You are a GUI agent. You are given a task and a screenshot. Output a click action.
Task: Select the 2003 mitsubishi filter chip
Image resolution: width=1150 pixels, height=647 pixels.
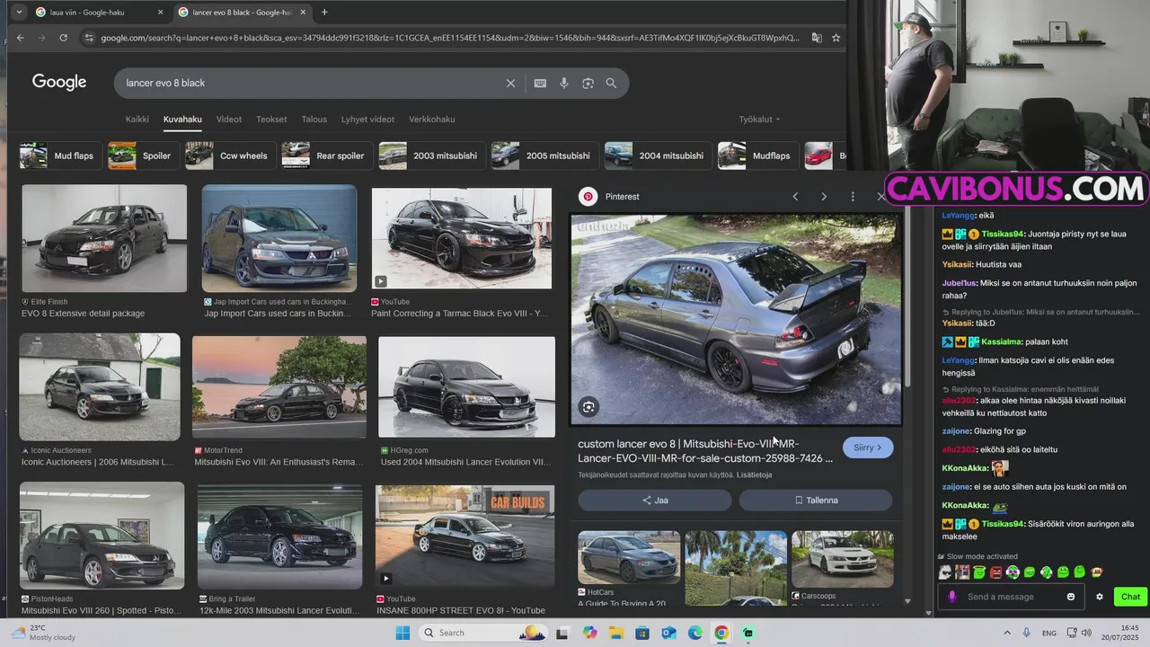[x=430, y=155]
